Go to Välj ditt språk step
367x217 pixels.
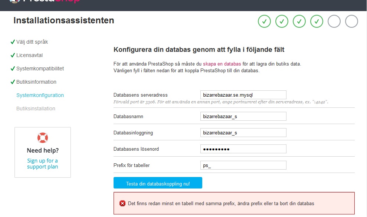pos(32,42)
